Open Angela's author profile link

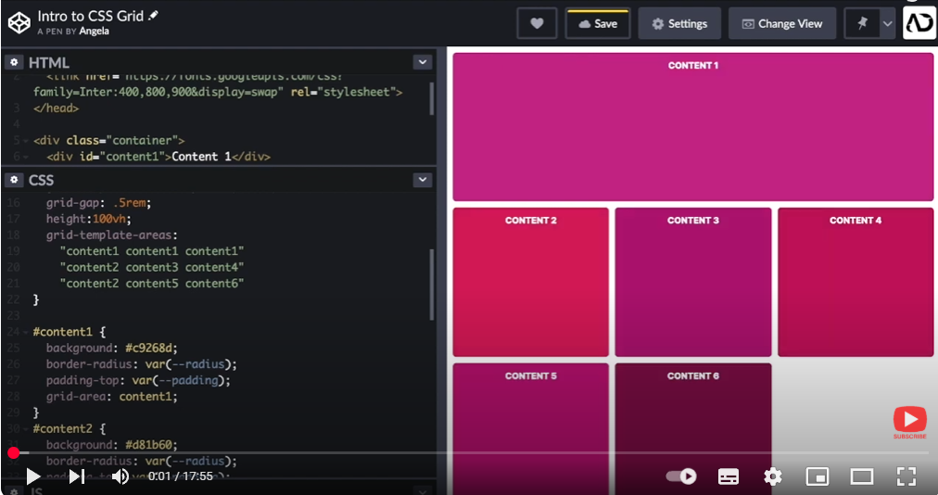tap(94, 32)
